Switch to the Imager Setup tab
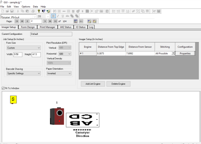Viewport: 201px width, 144px height. click(9, 27)
